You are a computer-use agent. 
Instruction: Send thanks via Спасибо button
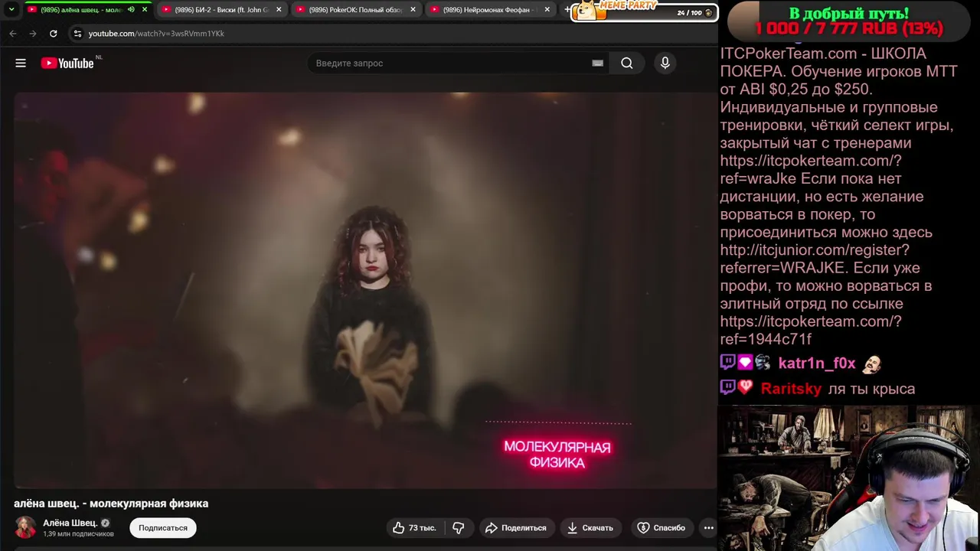click(x=661, y=528)
